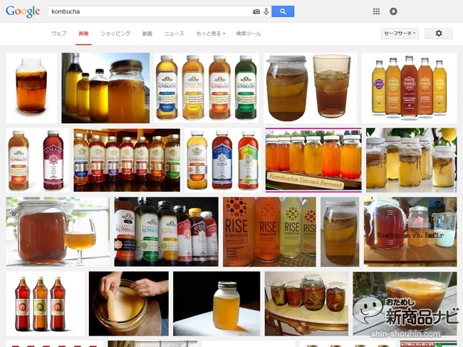Open 検索ツール options

(249, 33)
